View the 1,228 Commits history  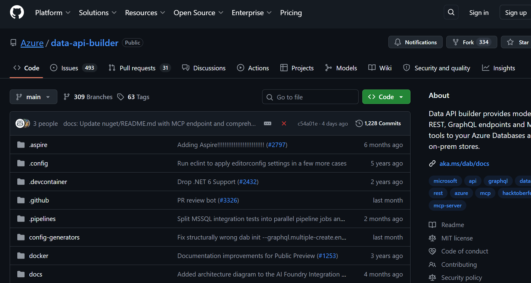coord(378,123)
